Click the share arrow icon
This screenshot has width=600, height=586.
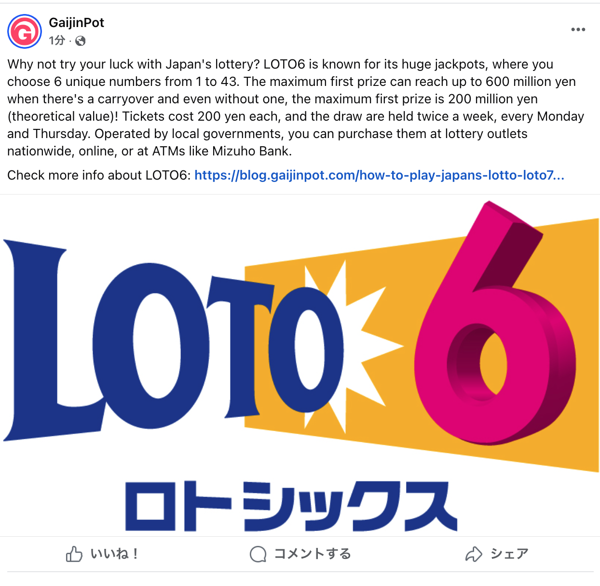click(x=474, y=554)
